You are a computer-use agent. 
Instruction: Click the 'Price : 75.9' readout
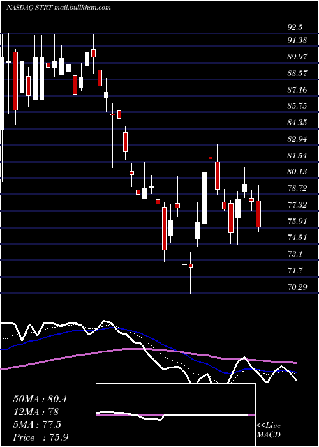click(x=40, y=437)
